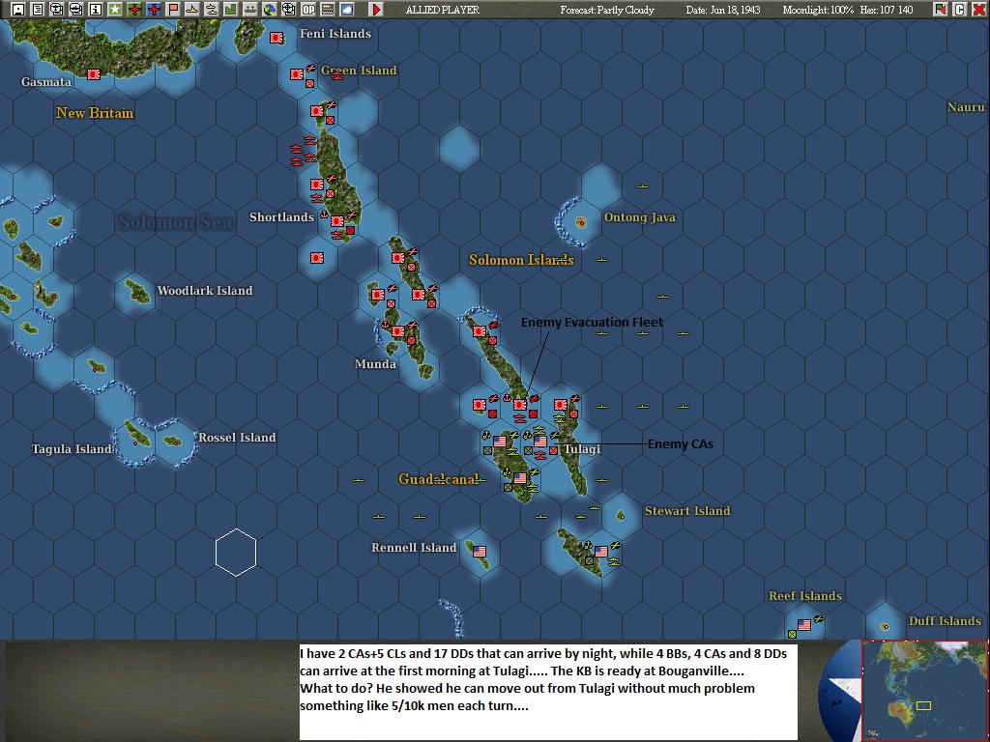Click the double yellow ships toolbar icon

click(x=212, y=9)
